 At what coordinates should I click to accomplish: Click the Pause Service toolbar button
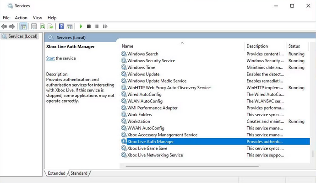coord(97,27)
